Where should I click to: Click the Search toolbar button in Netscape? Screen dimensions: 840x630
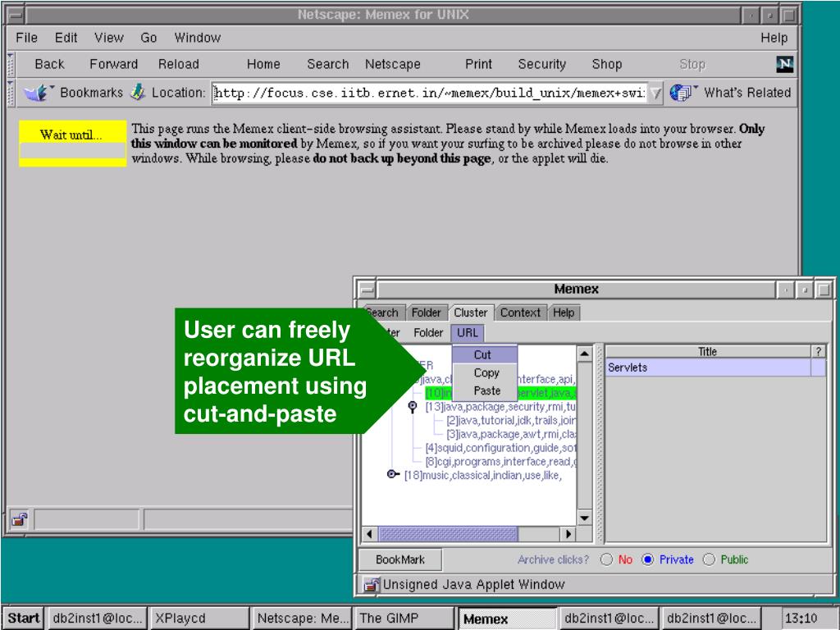pos(327,64)
